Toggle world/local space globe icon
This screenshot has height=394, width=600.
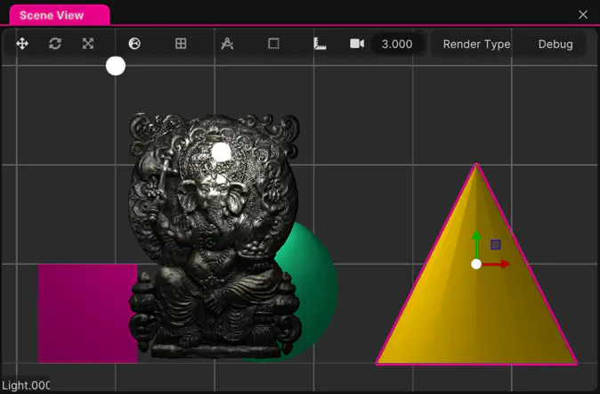pyautogui.click(x=134, y=44)
